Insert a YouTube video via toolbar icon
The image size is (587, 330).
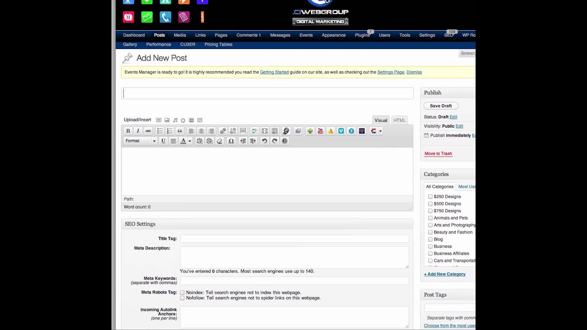pyautogui.click(x=320, y=131)
